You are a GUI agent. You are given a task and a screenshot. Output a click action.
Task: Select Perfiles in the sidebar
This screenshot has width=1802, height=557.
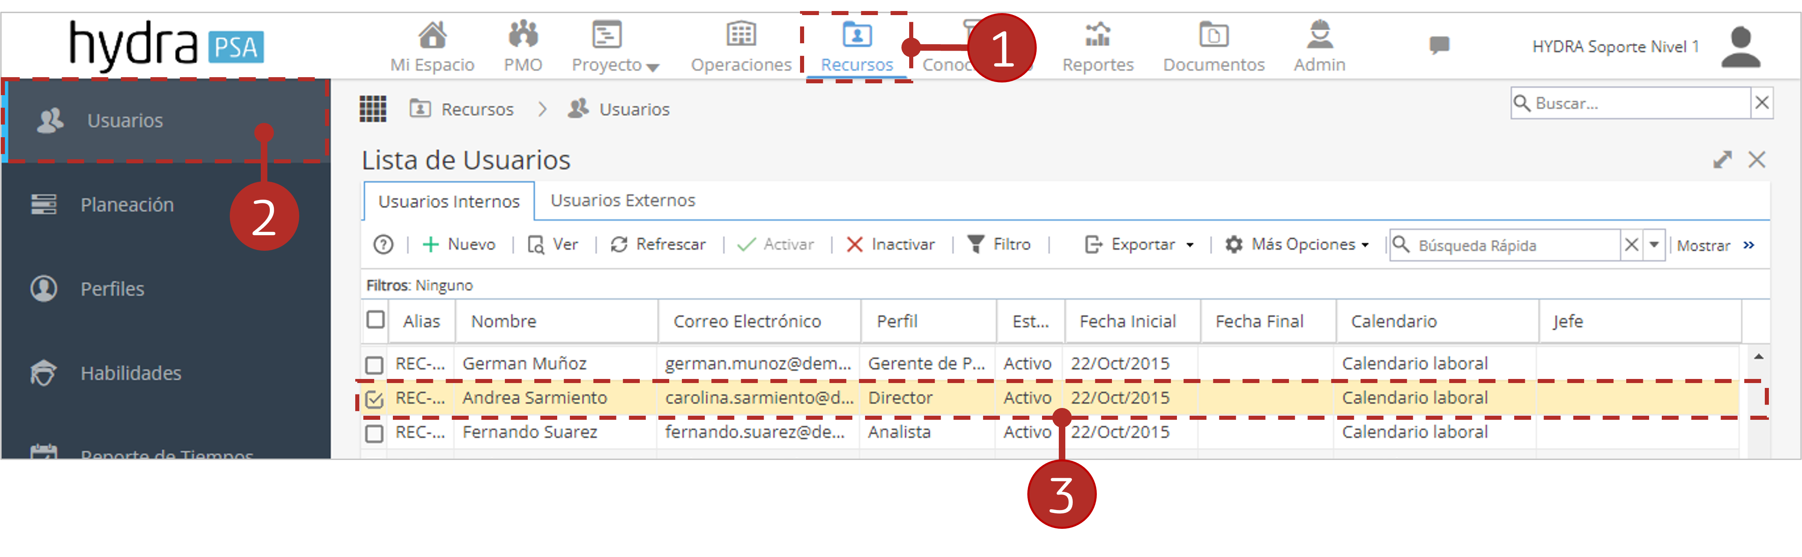pyautogui.click(x=112, y=289)
